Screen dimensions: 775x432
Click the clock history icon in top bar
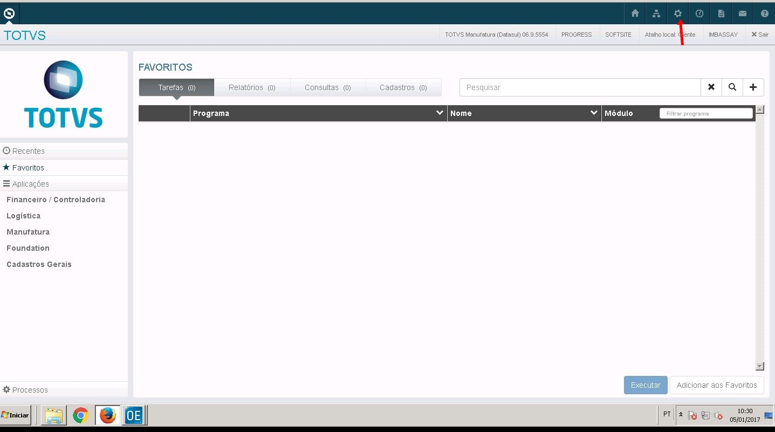click(x=699, y=13)
